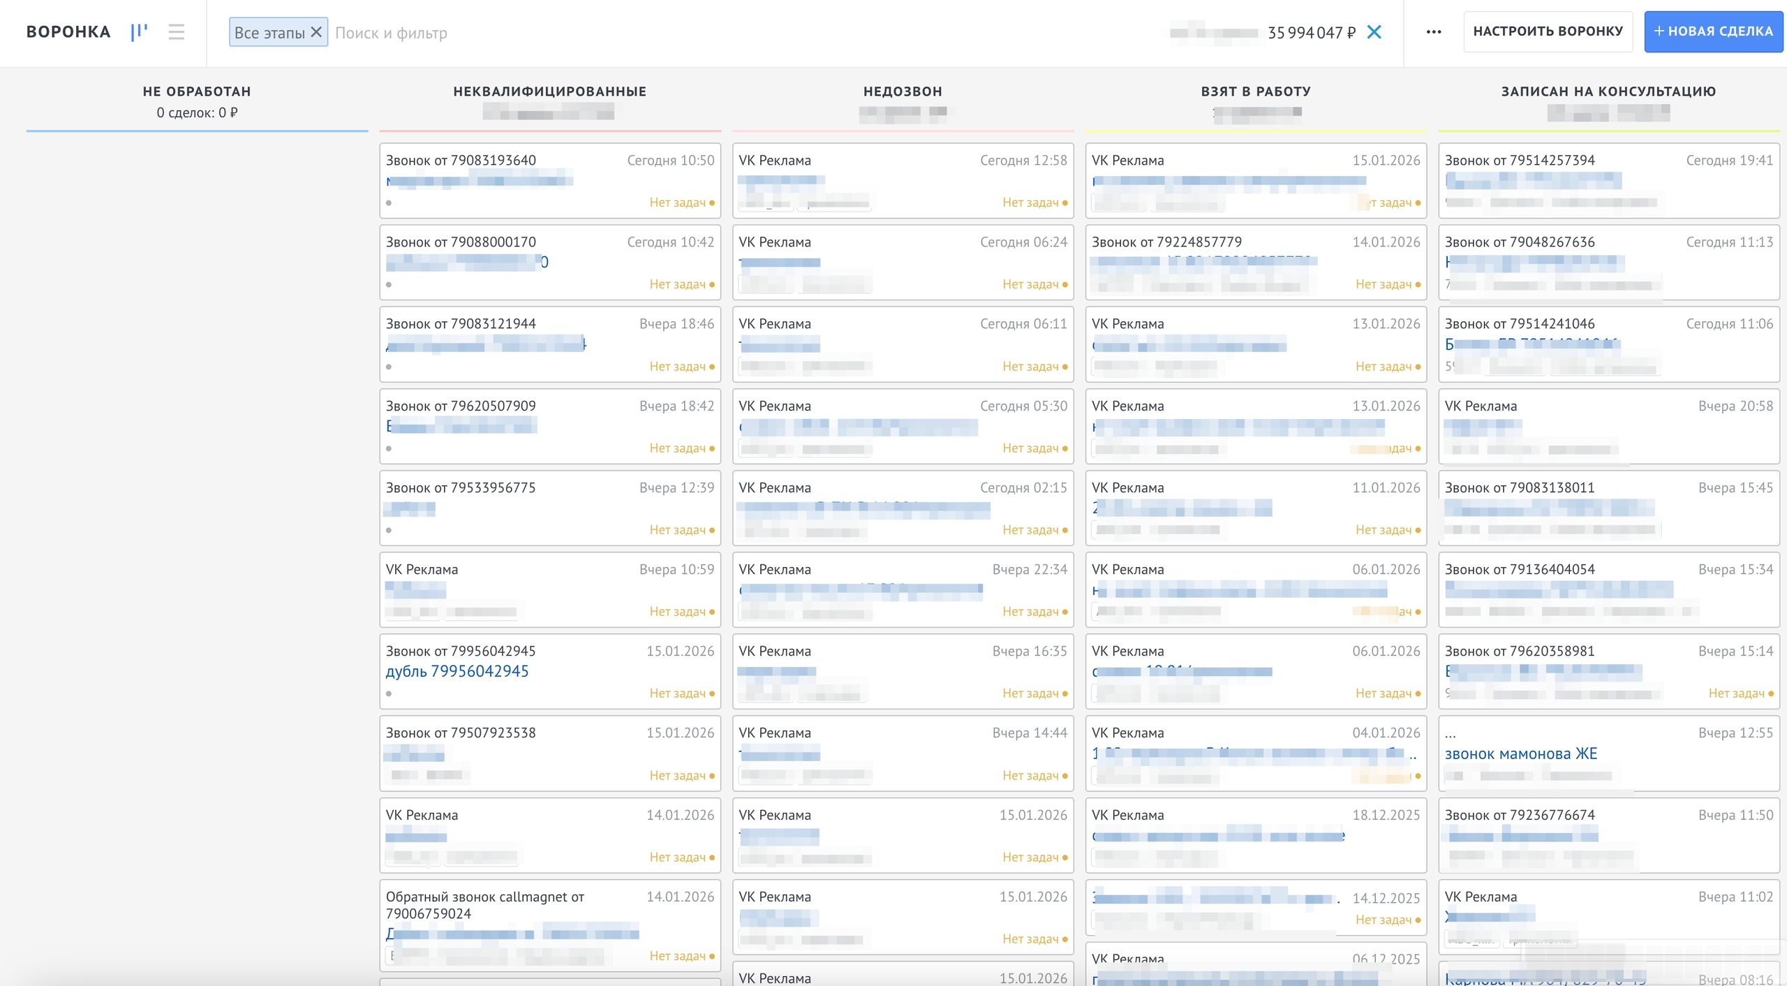Click "Нет задач" on Звонок от 79088000170 card

click(x=677, y=284)
